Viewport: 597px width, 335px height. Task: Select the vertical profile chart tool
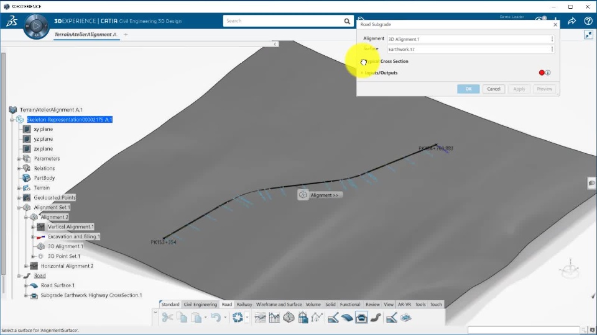274,317
